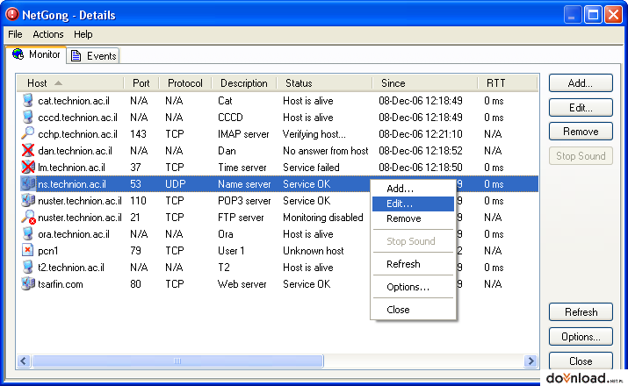
Task: Choose Add... in the context menu
Action: pos(413,189)
